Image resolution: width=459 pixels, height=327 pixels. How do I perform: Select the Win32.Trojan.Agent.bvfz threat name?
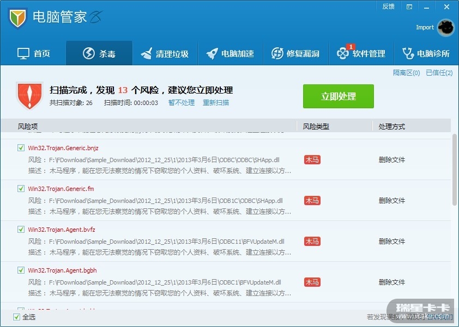coord(62,230)
